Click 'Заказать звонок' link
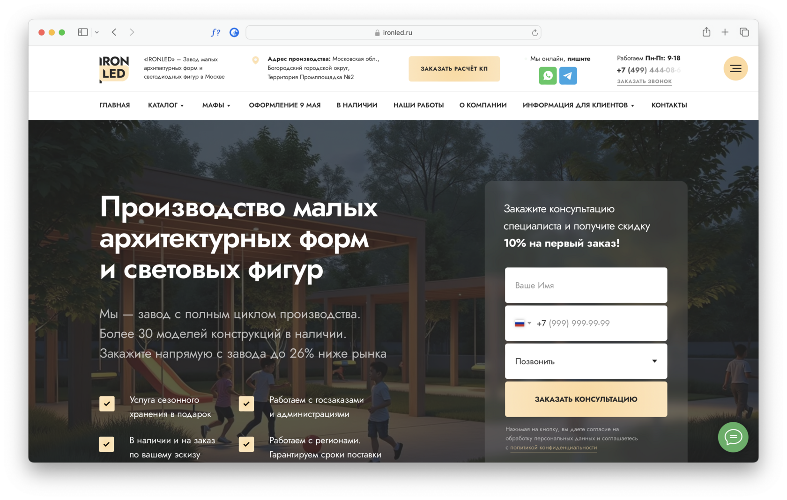 tap(644, 81)
